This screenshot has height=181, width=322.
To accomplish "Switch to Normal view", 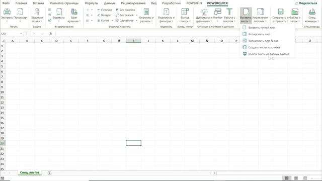I will [x=287, y=178].
